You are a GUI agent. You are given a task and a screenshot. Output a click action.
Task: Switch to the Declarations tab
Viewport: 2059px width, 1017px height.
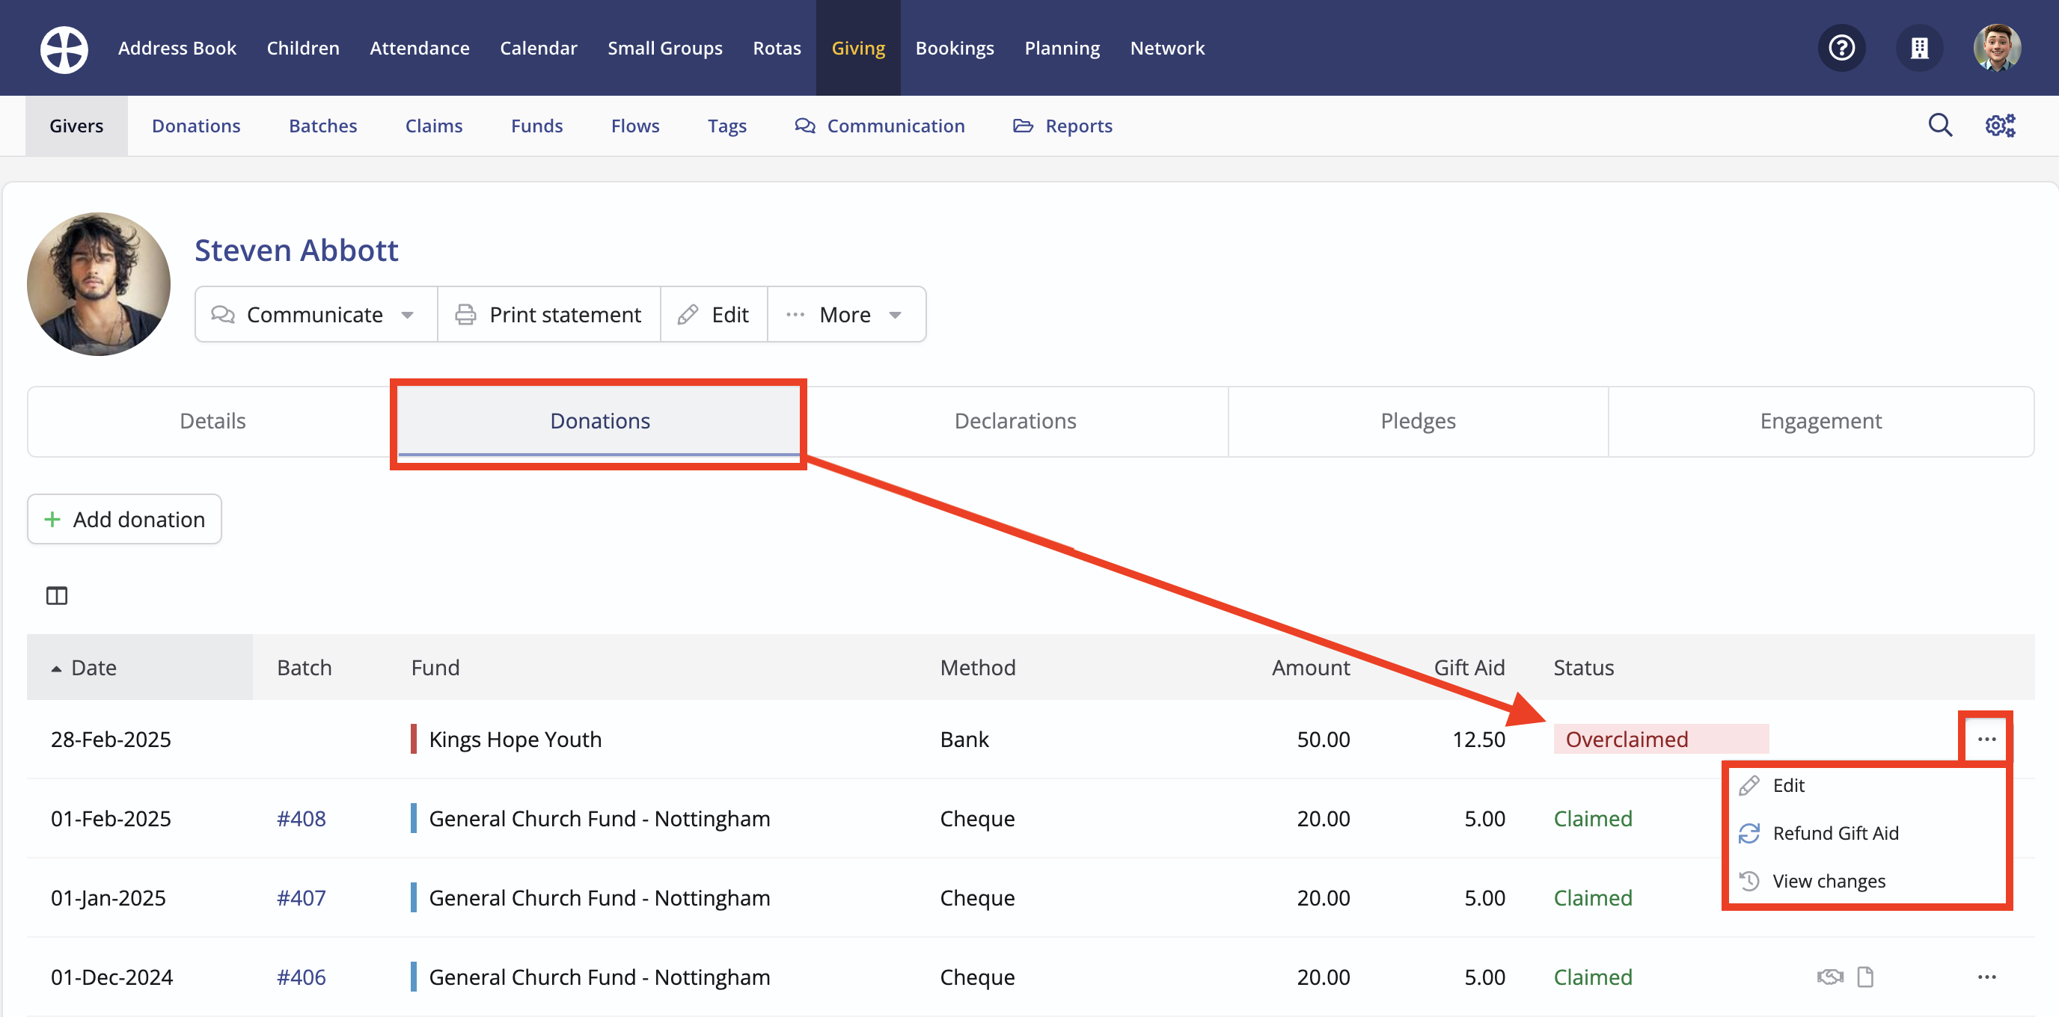click(1015, 421)
